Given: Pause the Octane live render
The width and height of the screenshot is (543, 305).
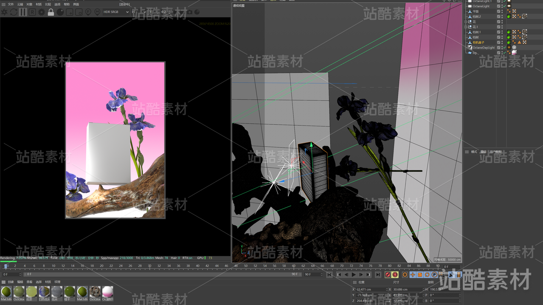Looking at the screenshot, I should click(x=23, y=12).
